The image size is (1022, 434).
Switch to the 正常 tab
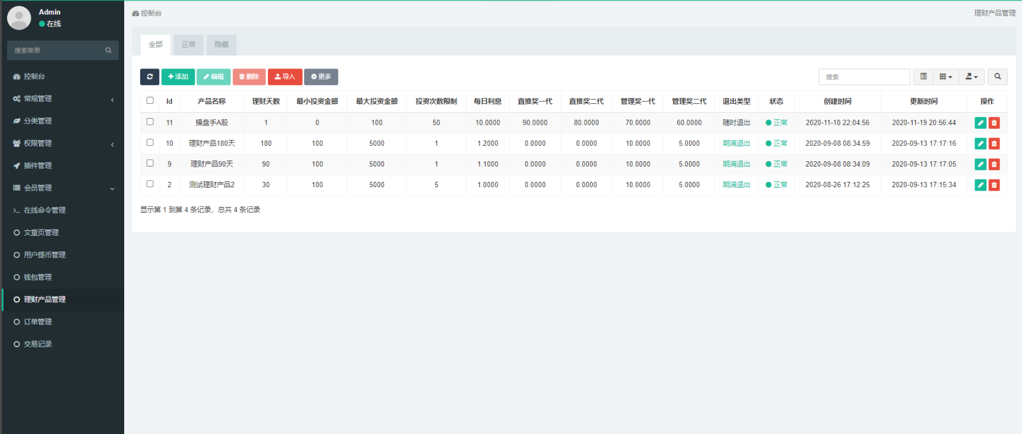(189, 45)
